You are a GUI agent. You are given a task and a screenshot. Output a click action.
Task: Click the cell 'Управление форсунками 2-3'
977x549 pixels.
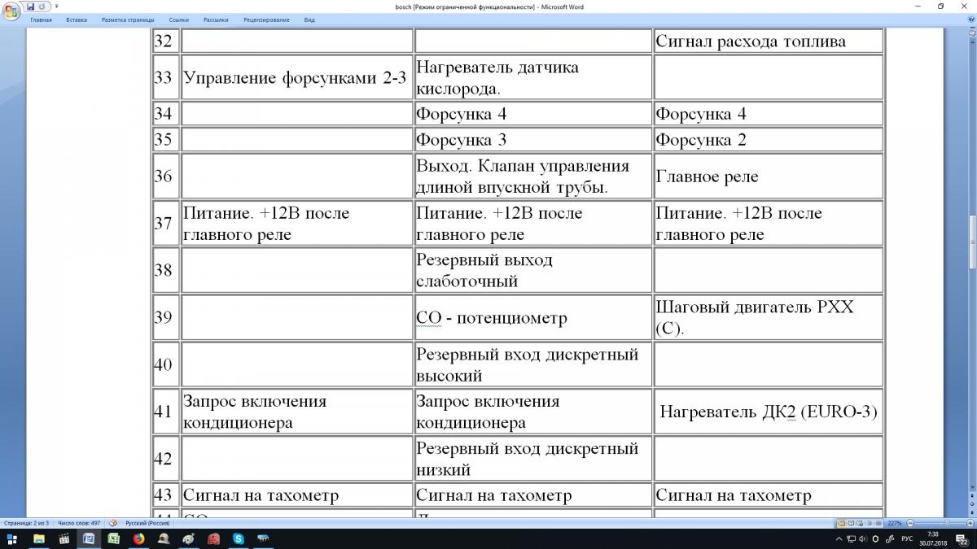point(296,78)
